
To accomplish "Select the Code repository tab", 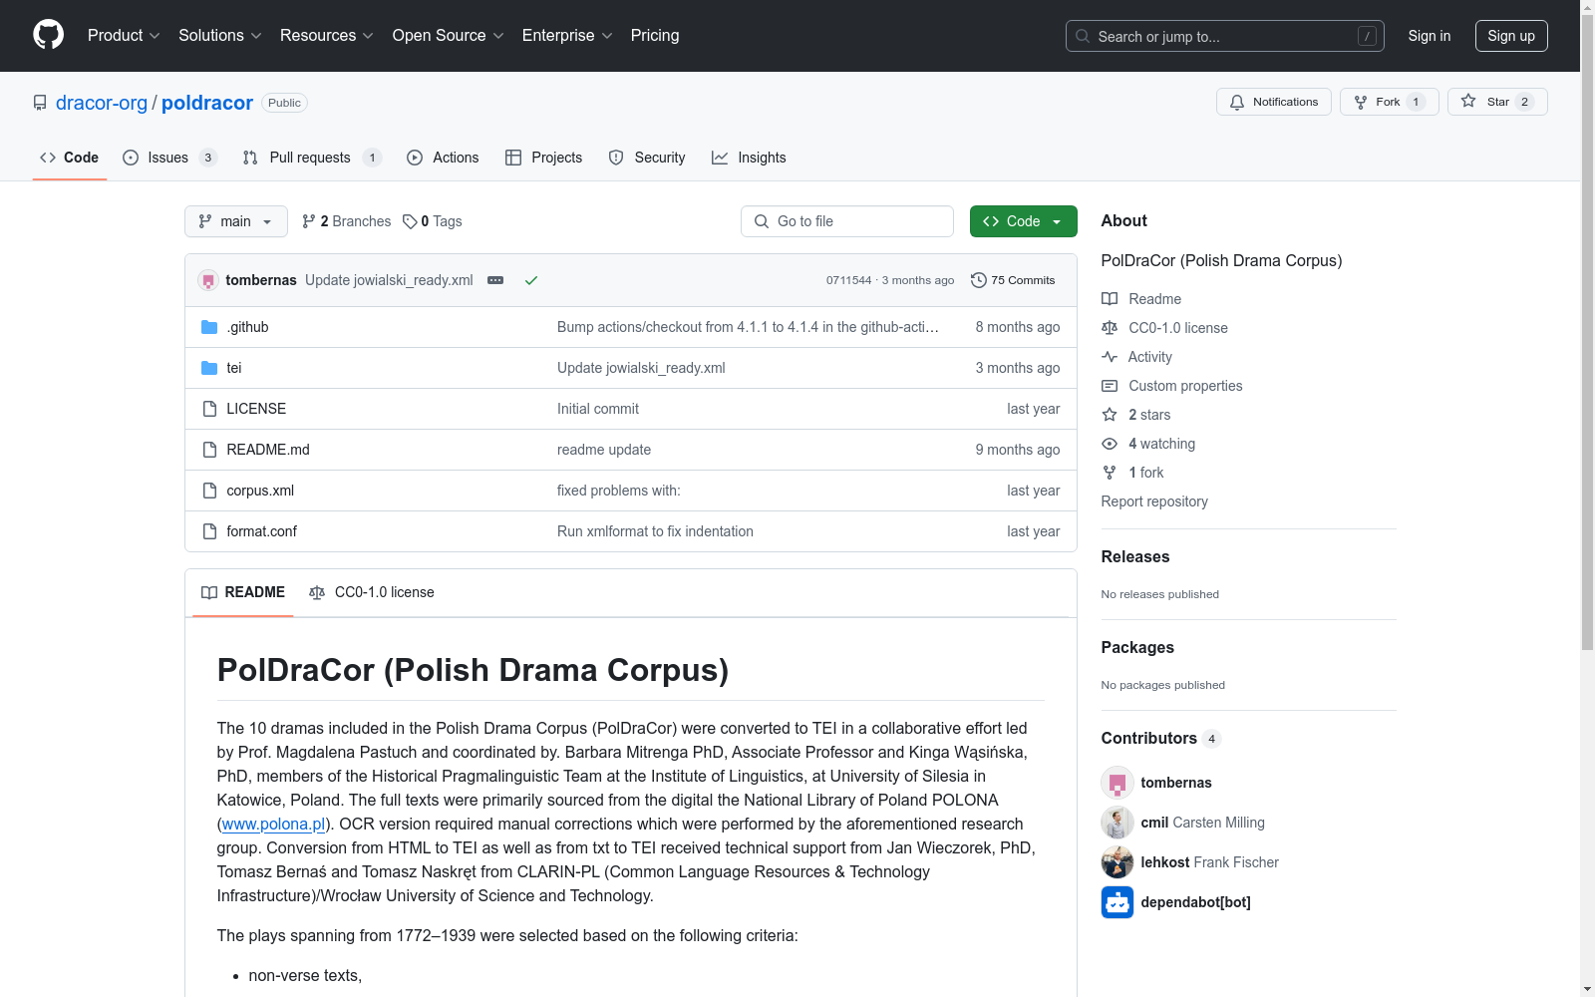I will click(70, 158).
